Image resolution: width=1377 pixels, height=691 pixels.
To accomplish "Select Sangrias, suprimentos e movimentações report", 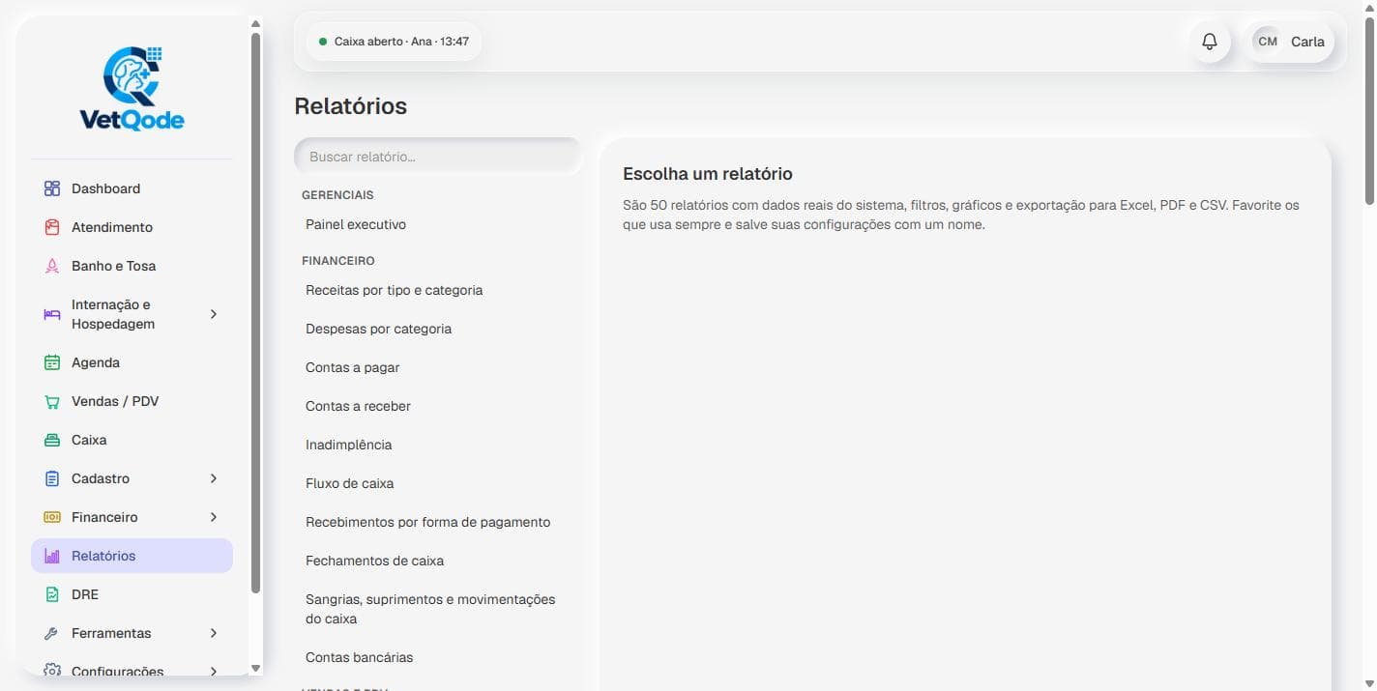I will [x=439, y=609].
